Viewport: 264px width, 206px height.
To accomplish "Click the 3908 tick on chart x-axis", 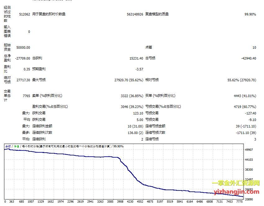I will point(120,201).
